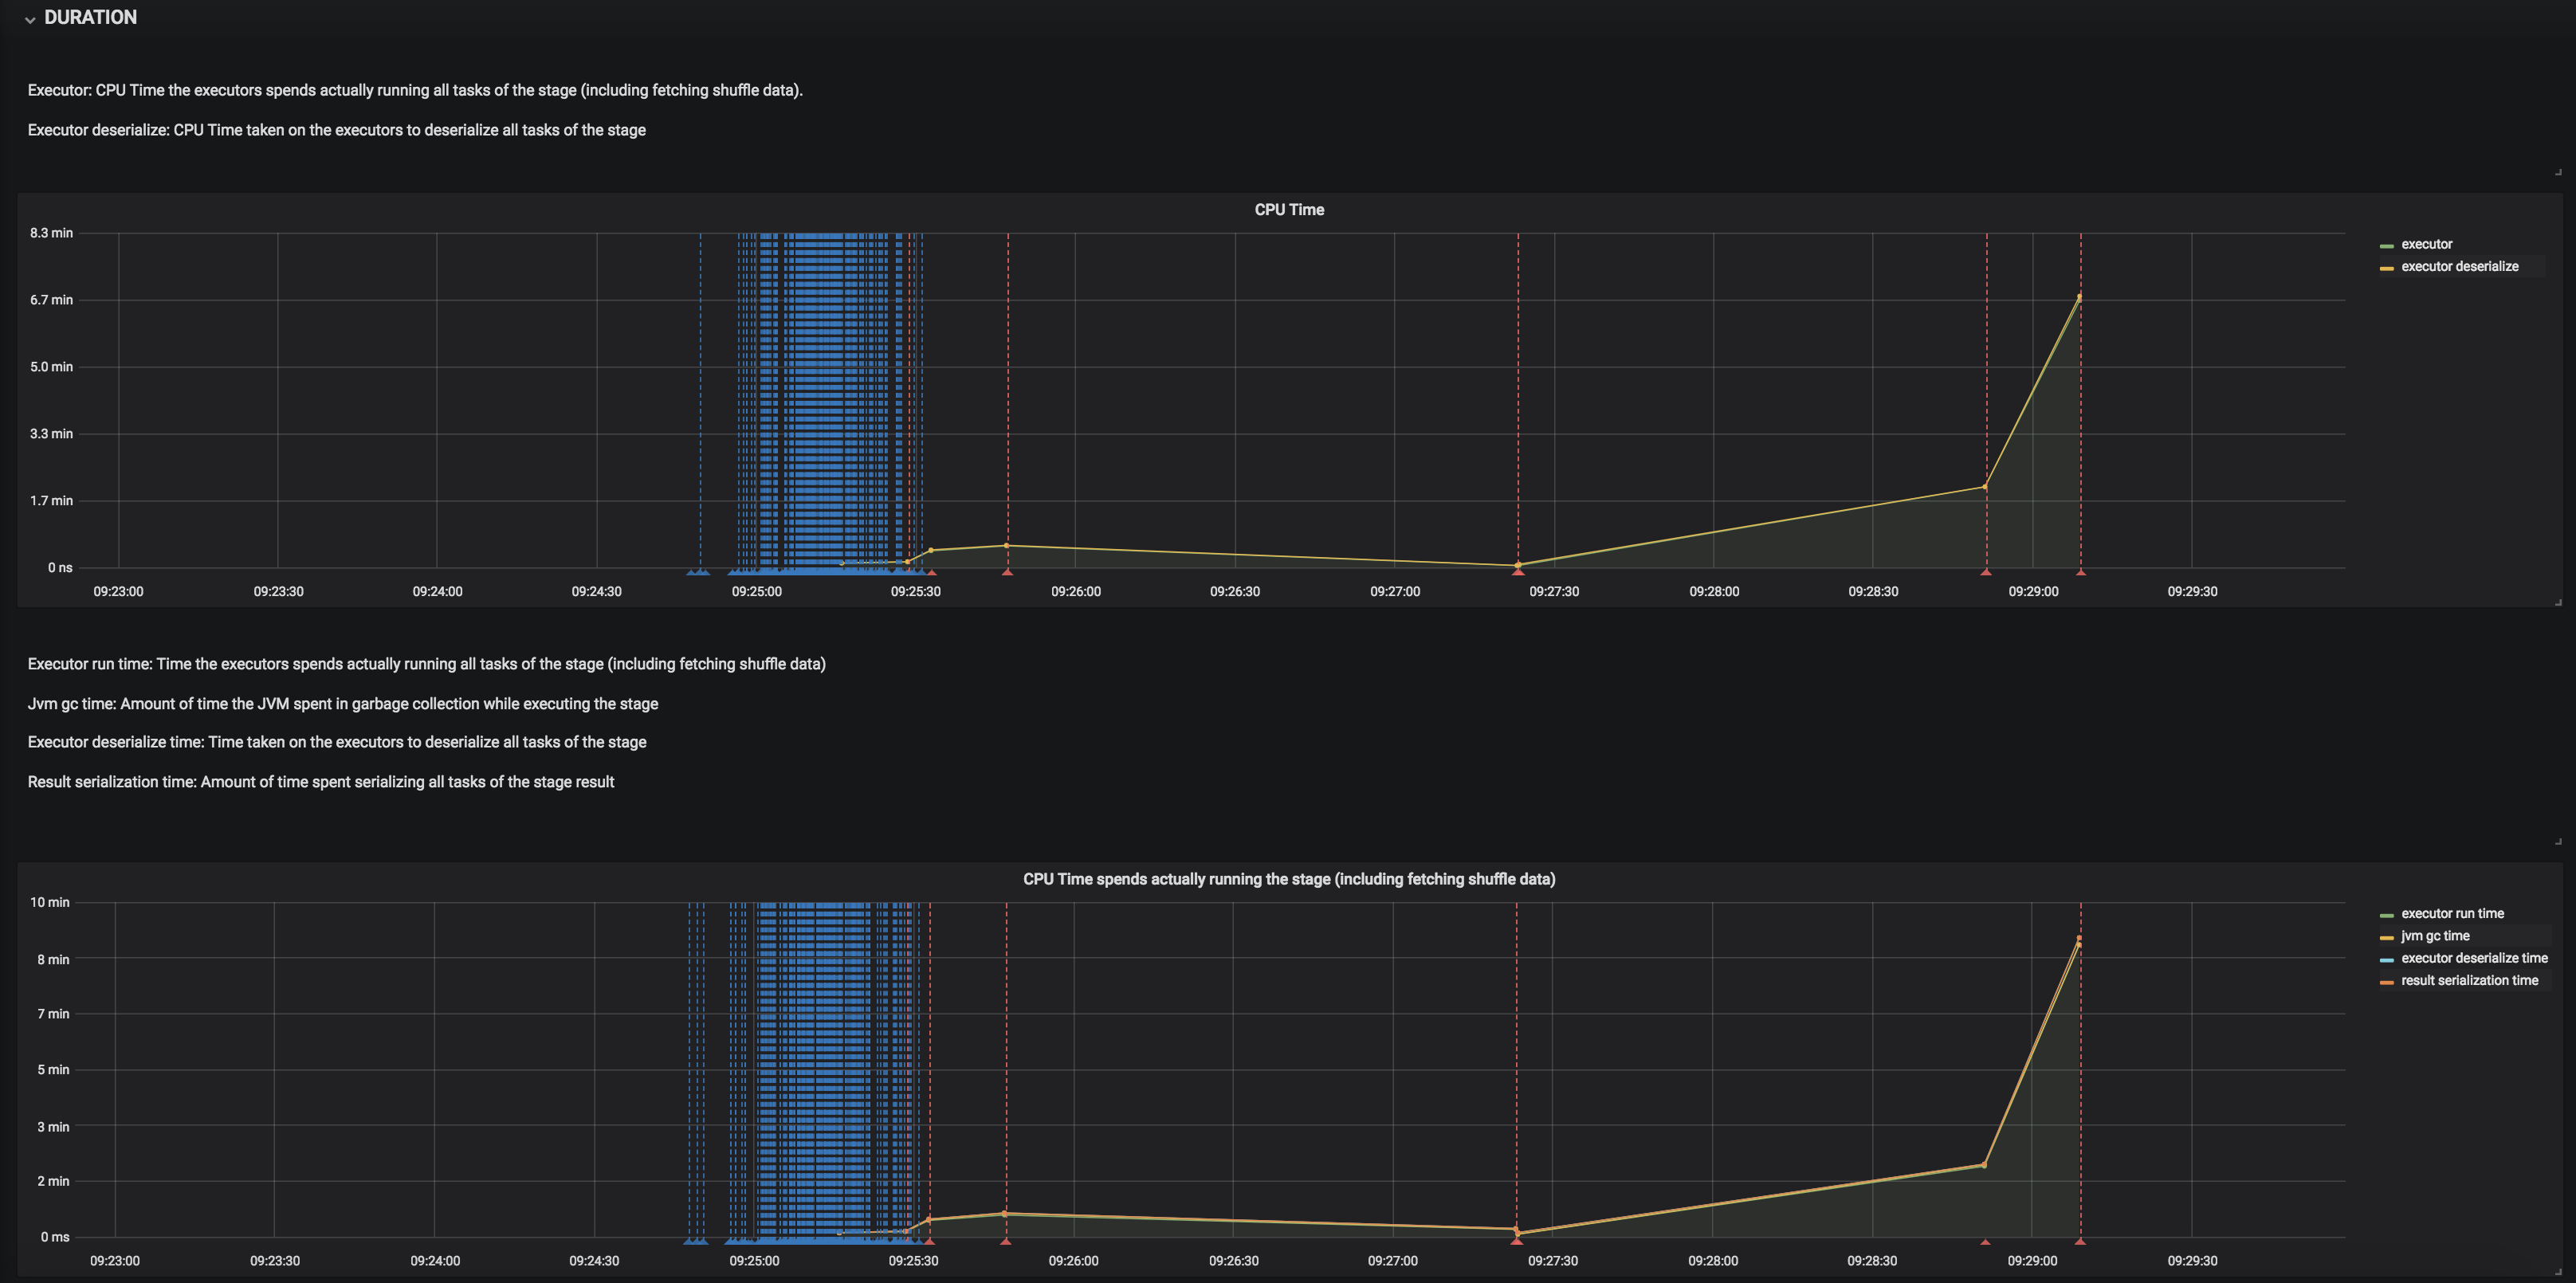Click the first blue annotation triangle in top chart
The image size is (2576, 1283).
[690, 573]
